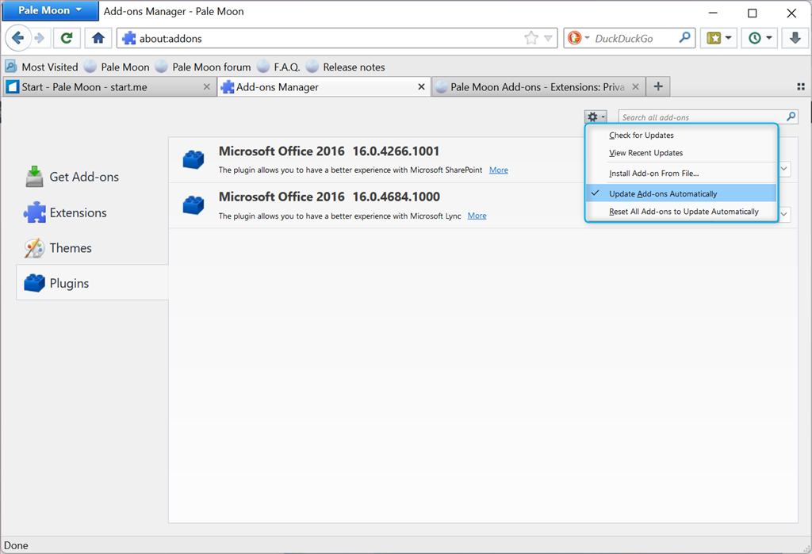812x554 pixels.
Task: Choose Reset All Add-ons to Update Automatically
Action: point(681,212)
